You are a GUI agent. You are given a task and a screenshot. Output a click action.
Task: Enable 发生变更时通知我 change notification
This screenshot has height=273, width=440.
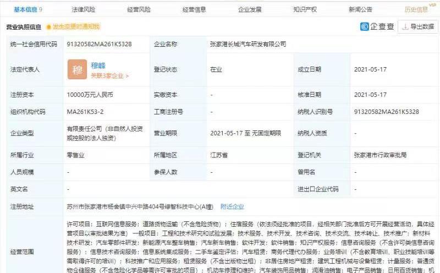coord(76,26)
